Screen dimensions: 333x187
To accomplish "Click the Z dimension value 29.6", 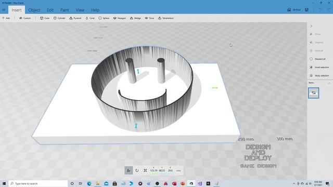I will point(170,170).
